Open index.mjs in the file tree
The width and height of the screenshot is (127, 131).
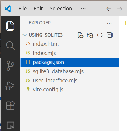click(x=70, y=53)
